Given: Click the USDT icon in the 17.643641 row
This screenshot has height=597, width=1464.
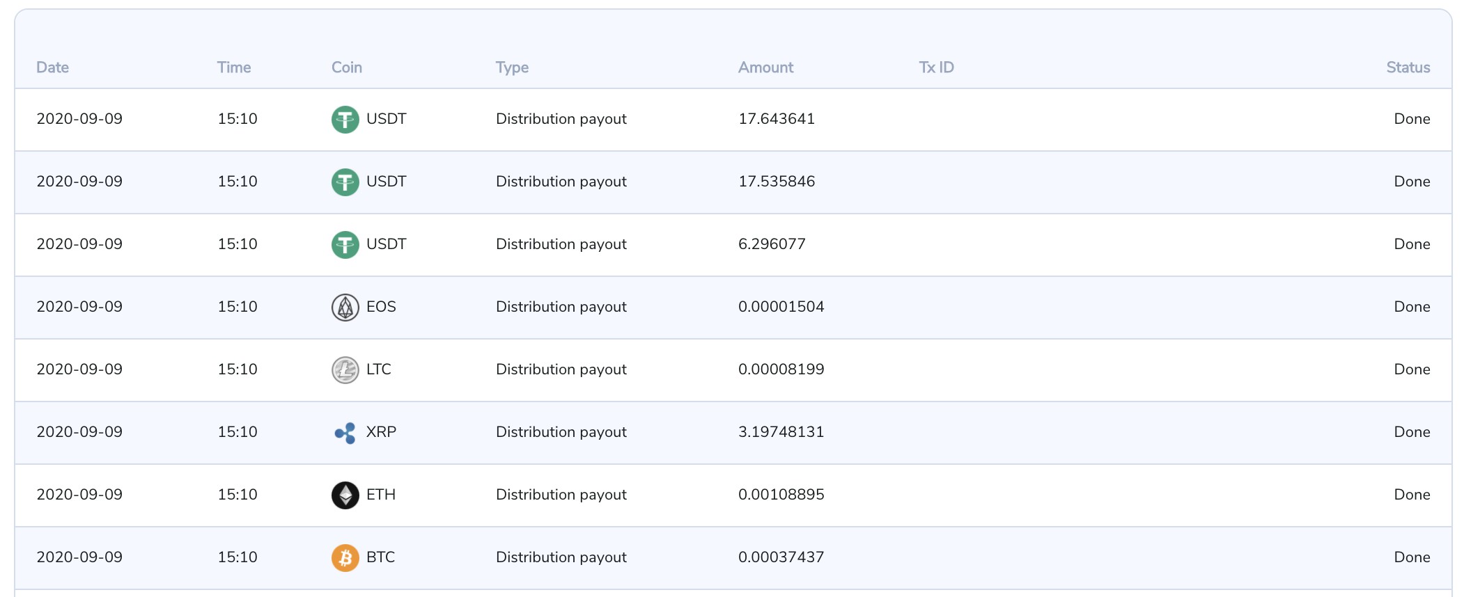Looking at the screenshot, I should pyautogui.click(x=345, y=120).
